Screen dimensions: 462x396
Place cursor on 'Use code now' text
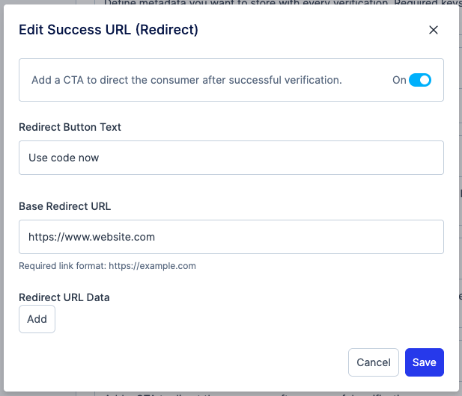pyautogui.click(x=64, y=158)
